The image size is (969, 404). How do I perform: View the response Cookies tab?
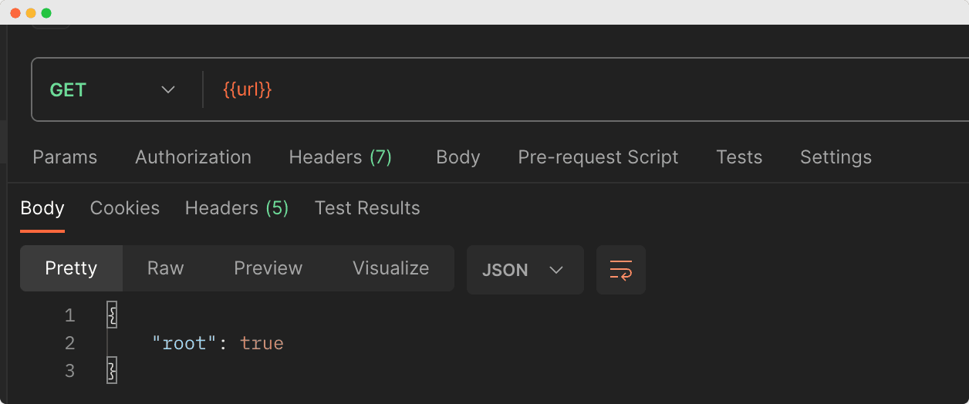125,208
